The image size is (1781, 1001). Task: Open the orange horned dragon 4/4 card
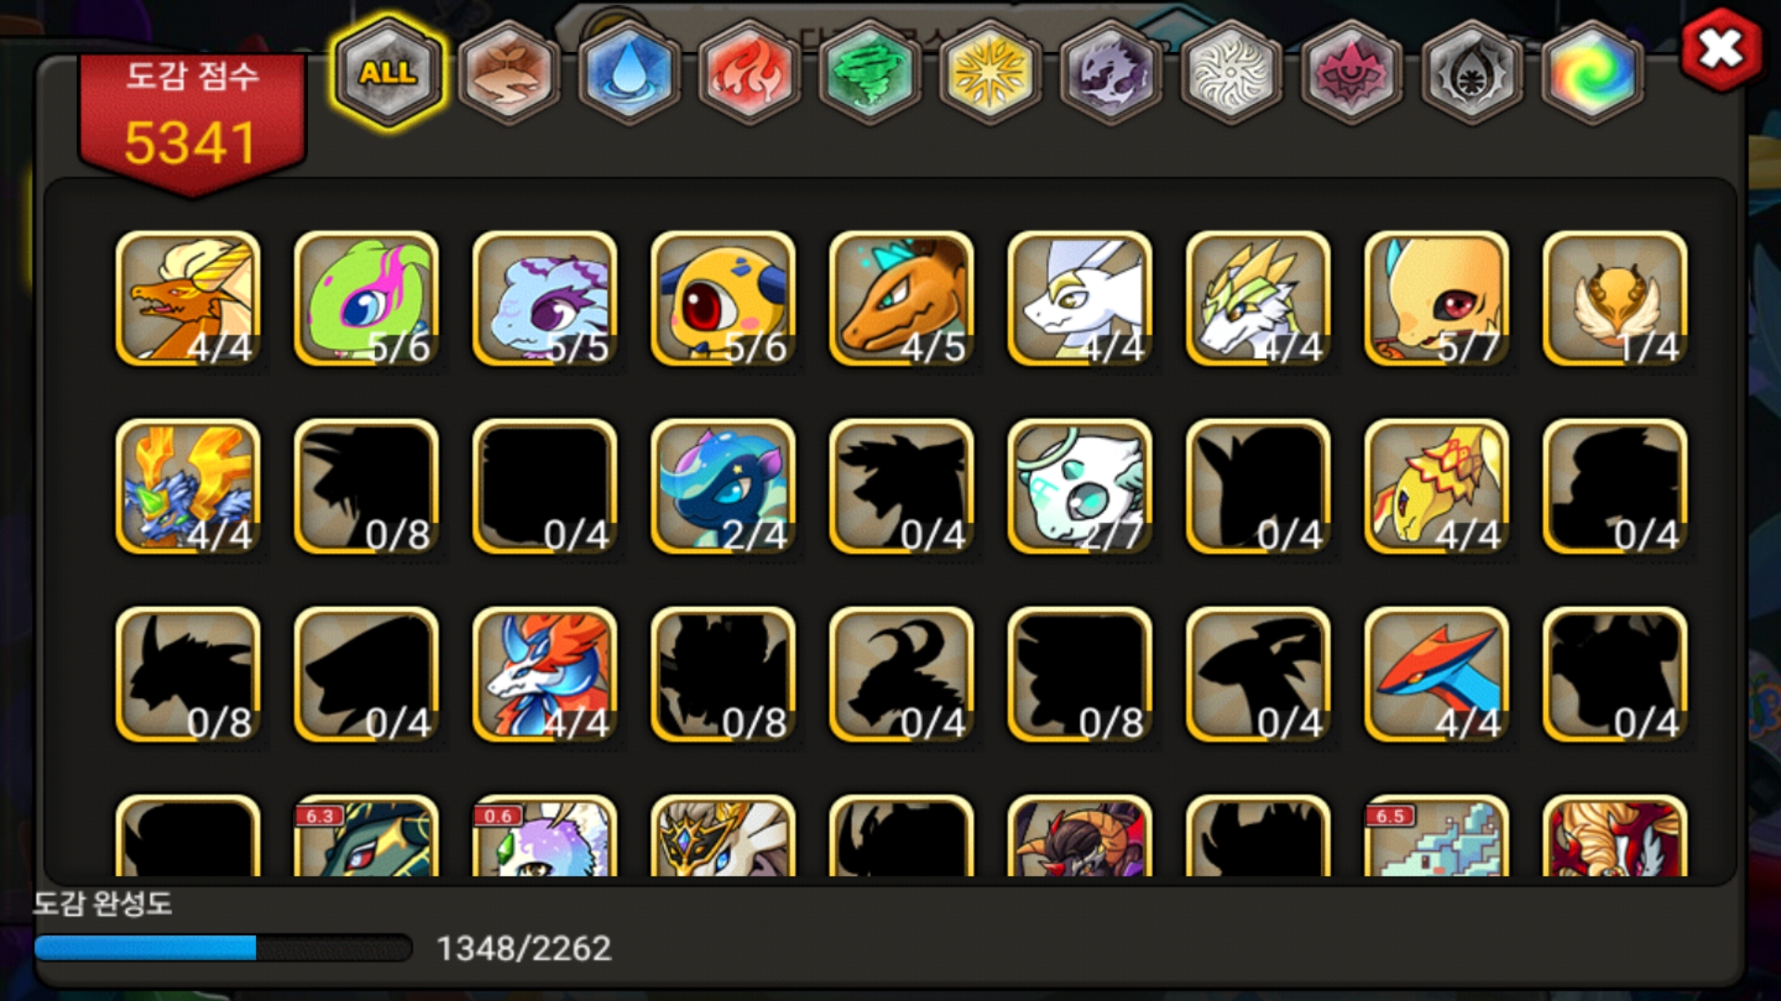[188, 298]
